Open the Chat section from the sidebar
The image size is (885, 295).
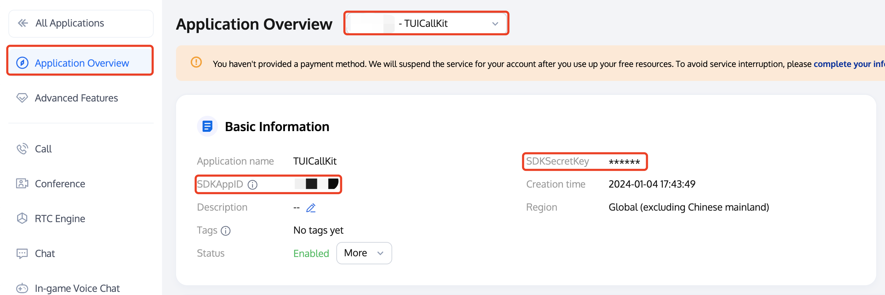tap(45, 254)
